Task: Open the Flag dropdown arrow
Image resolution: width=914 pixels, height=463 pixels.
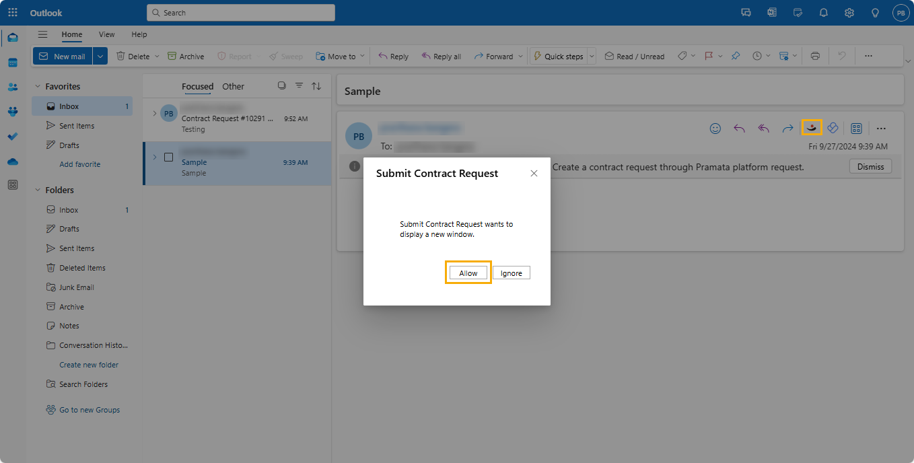Action: (x=720, y=57)
